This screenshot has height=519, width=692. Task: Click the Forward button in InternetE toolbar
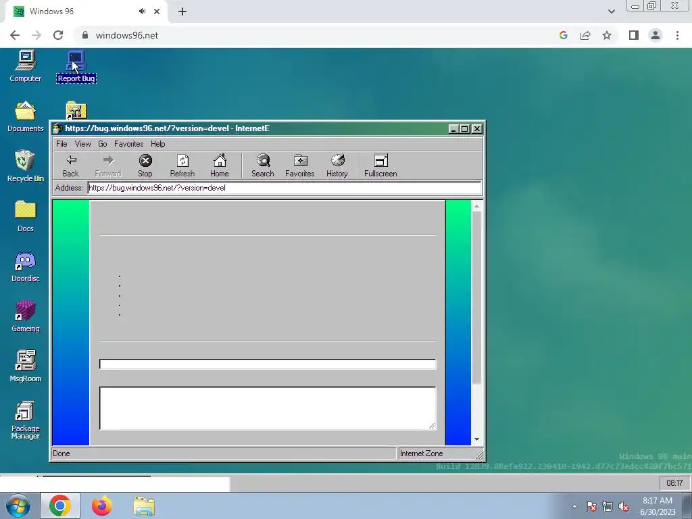click(108, 166)
